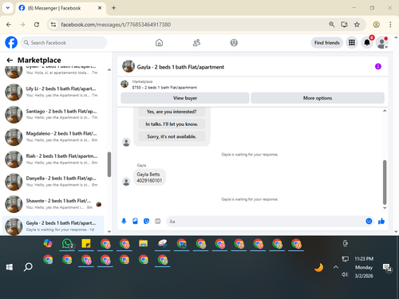Open the GIF picker icon
Viewport: 399px width, 299px height.
click(x=158, y=221)
